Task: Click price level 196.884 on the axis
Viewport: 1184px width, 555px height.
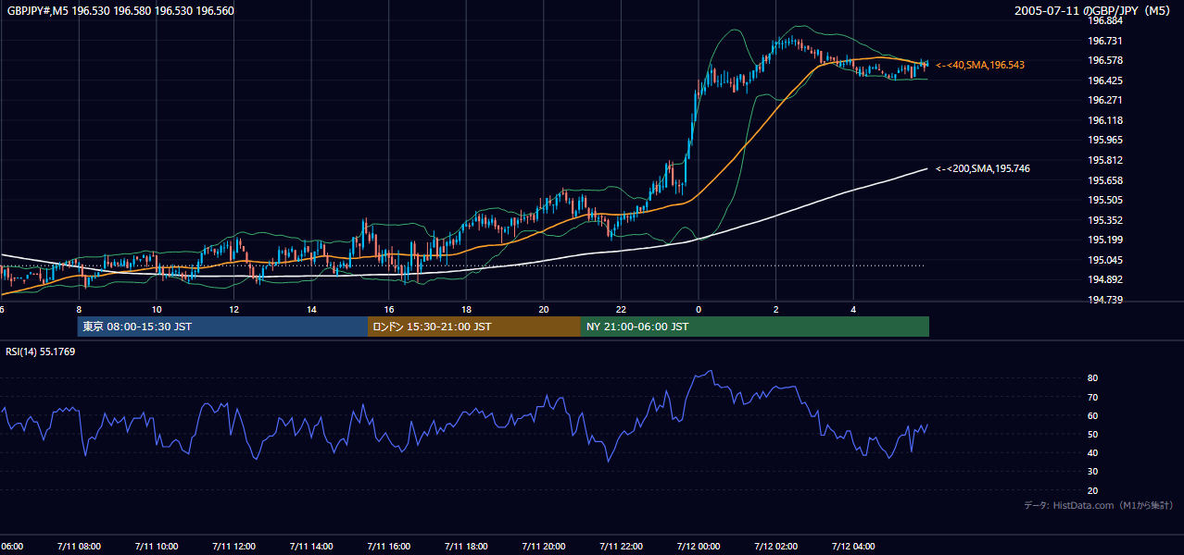Action: (x=1105, y=20)
